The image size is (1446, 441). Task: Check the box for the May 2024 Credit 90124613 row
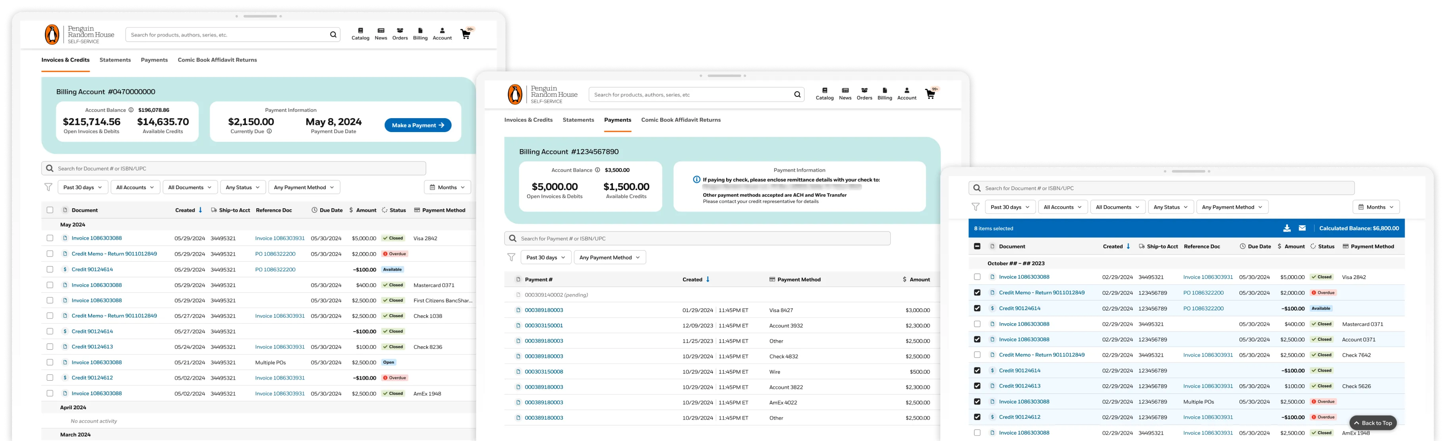50,347
